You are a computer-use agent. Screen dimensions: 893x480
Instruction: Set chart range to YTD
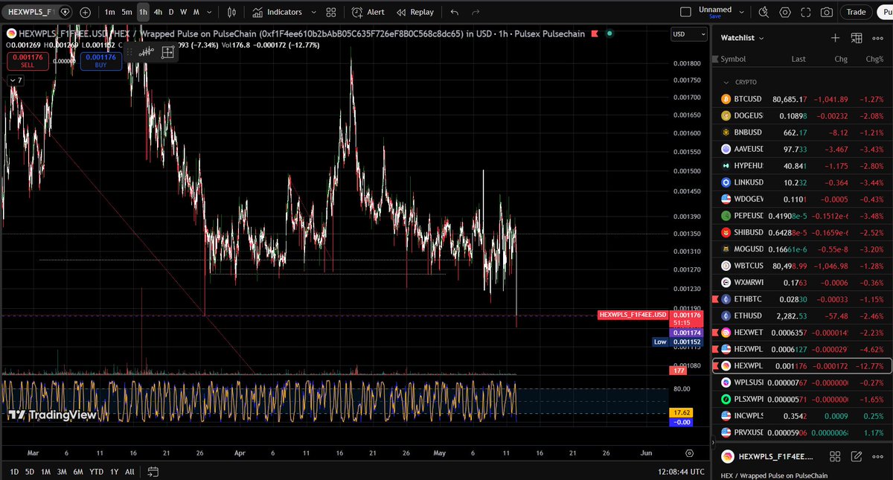pyautogui.click(x=97, y=472)
